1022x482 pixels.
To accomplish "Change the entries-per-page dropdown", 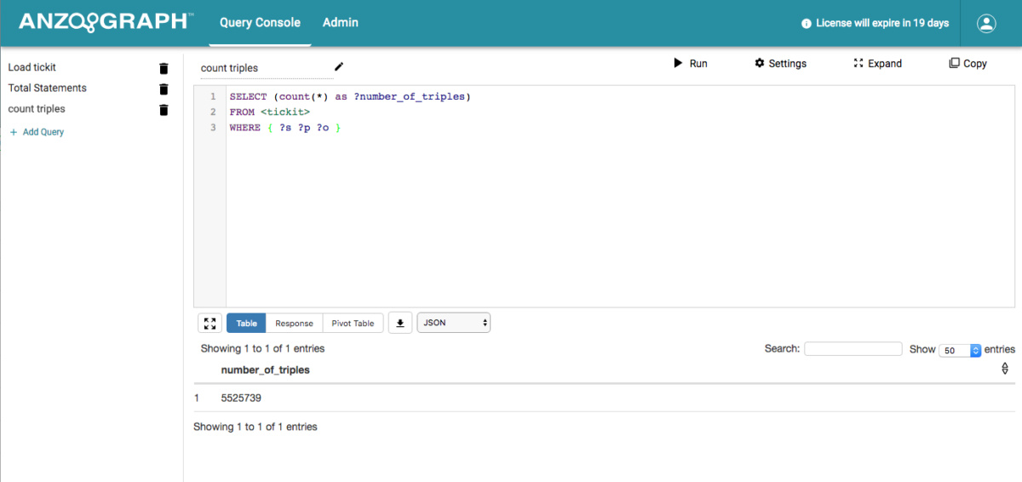I will pos(960,350).
